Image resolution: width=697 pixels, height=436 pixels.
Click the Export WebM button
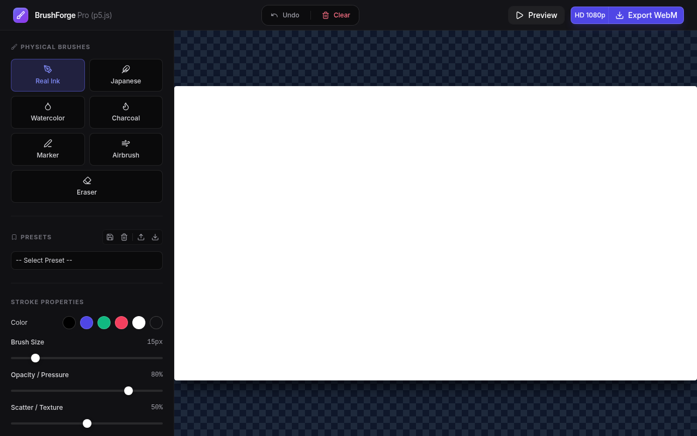(x=646, y=15)
